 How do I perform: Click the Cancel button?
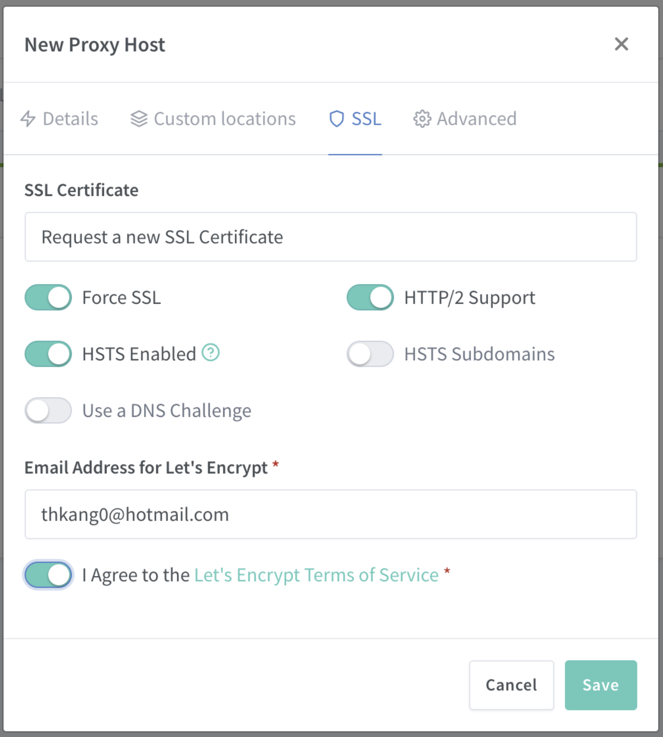click(x=512, y=685)
